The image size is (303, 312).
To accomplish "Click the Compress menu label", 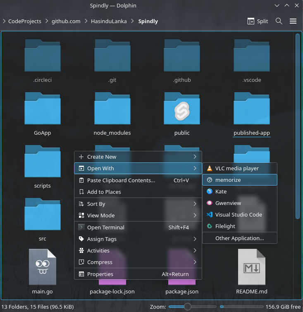I will 100,262.
